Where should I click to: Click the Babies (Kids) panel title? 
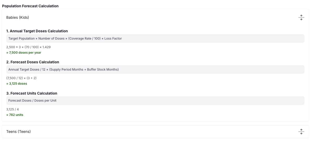click(17, 17)
